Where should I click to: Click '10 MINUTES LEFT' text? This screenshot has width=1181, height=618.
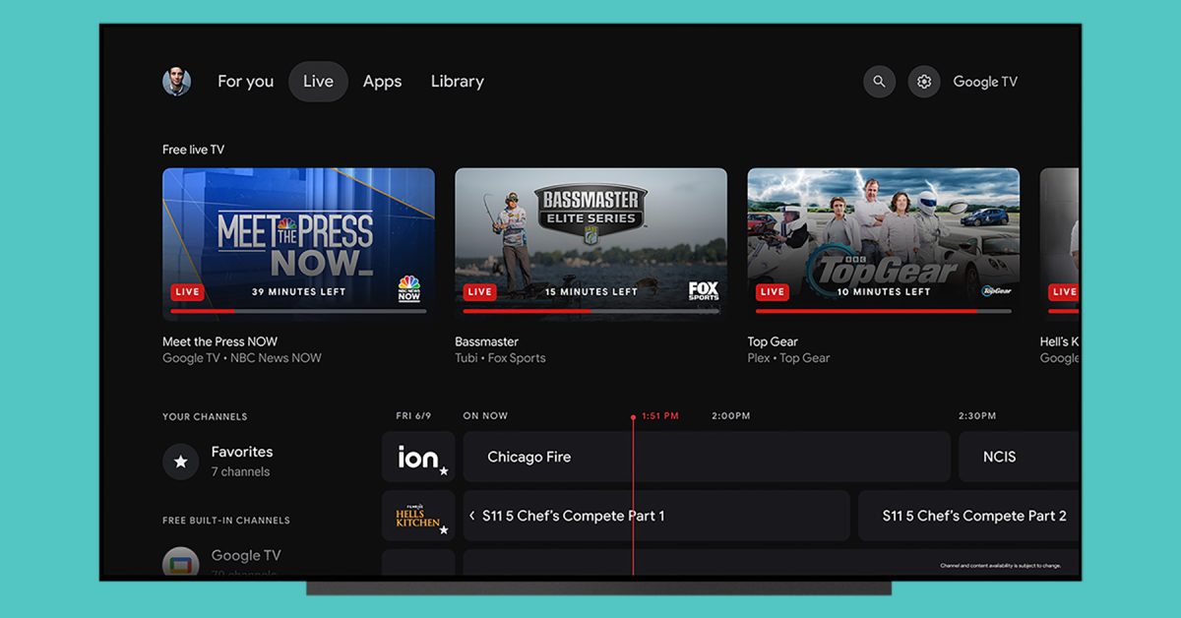(884, 292)
